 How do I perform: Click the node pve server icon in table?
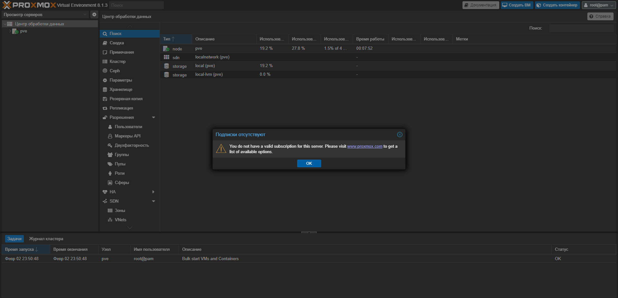tap(166, 48)
